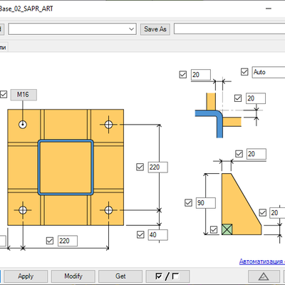Viewport: 285px width, 285px height.
Task: Toggle checkbox next to the green weld symbol
Action: tap(214, 229)
